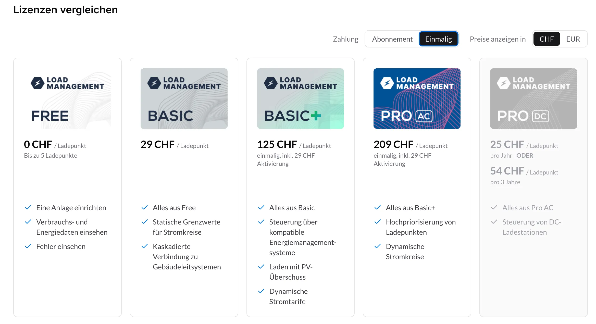Click the checkmark beside 'Alles aus Basic+'
This screenshot has width=596, height=324.
pyautogui.click(x=378, y=207)
